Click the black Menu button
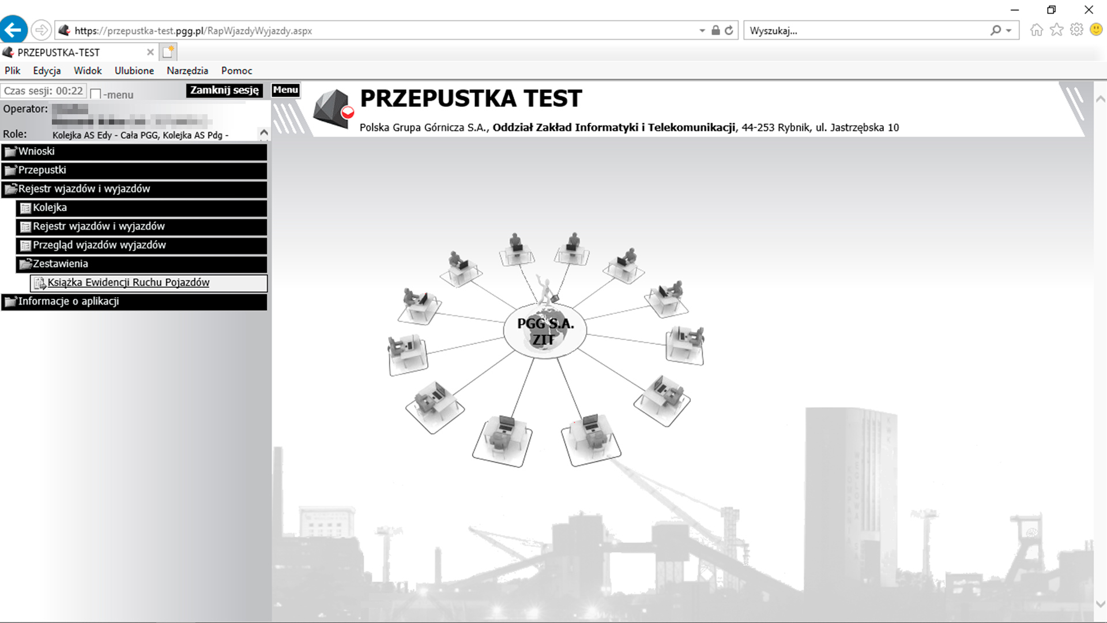The image size is (1107, 623). tap(285, 90)
